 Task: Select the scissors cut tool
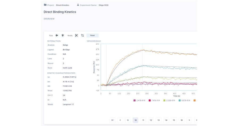point(76,35)
